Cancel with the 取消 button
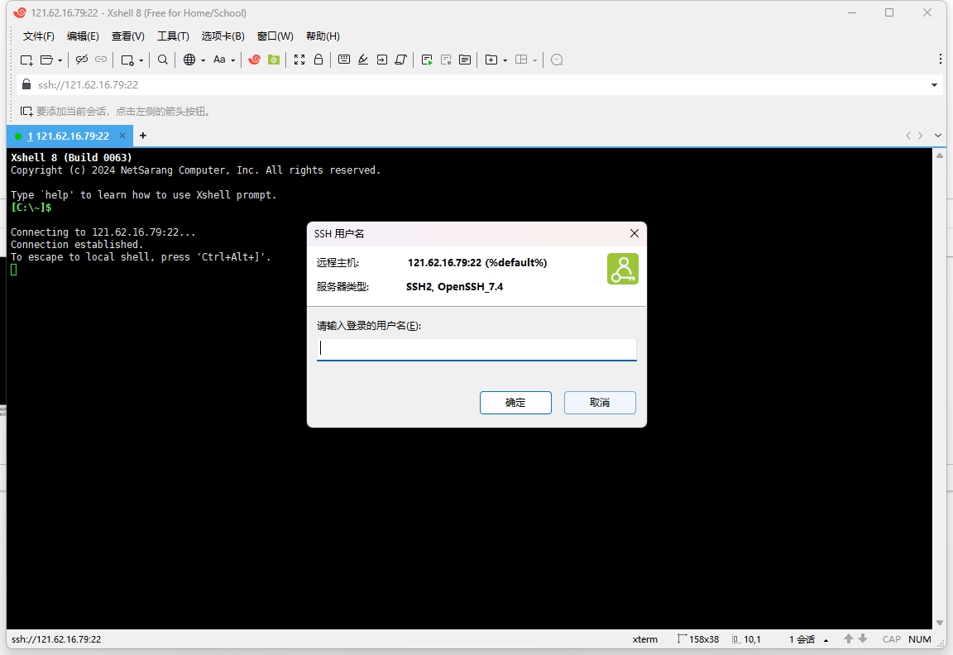The height and width of the screenshot is (655, 953). pyautogui.click(x=600, y=403)
